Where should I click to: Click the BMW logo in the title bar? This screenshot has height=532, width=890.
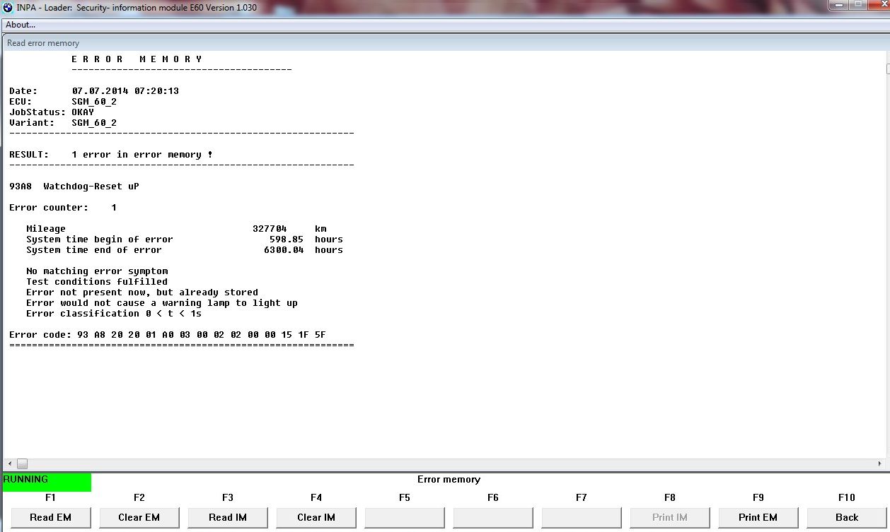[8, 8]
